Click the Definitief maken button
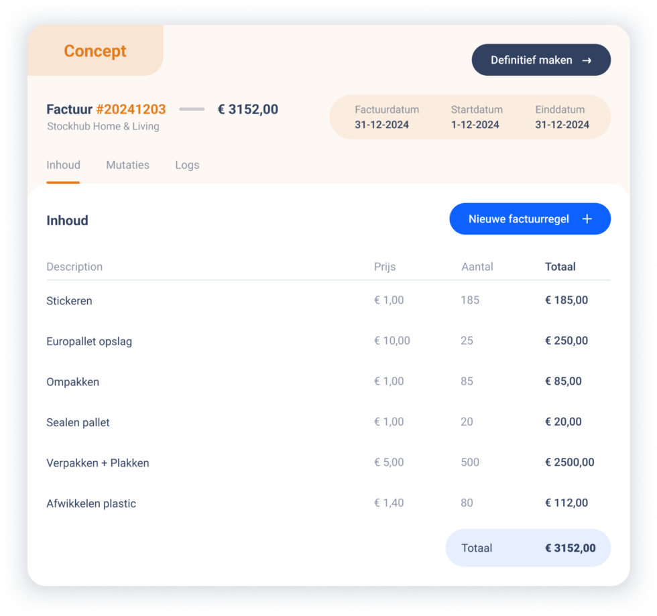The width and height of the screenshot is (657, 616). click(540, 60)
